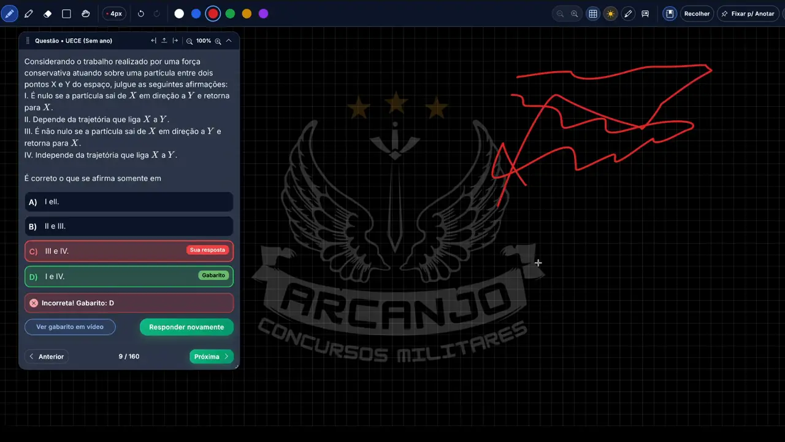Collapse the question panel with chevron
Screen dimensions: 785x442
229,41
